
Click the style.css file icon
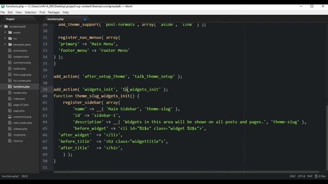10,141
